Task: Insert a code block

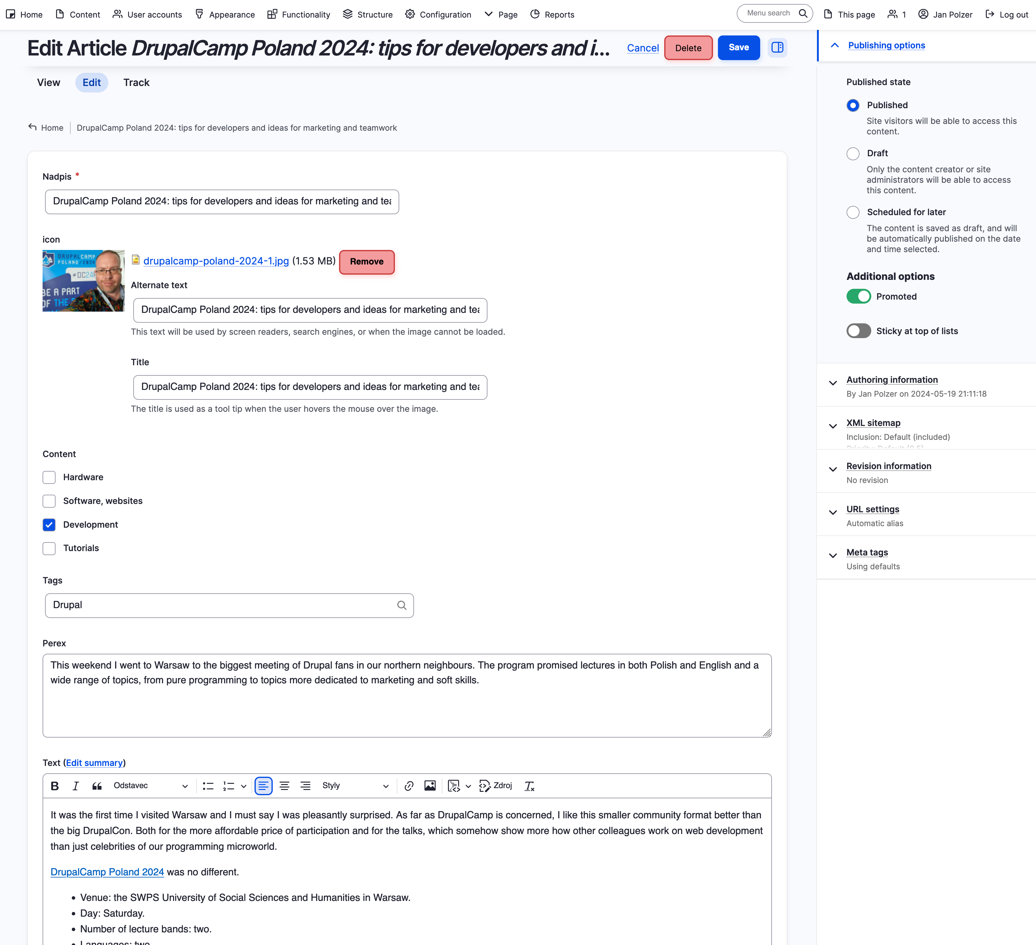Action: pos(454,786)
